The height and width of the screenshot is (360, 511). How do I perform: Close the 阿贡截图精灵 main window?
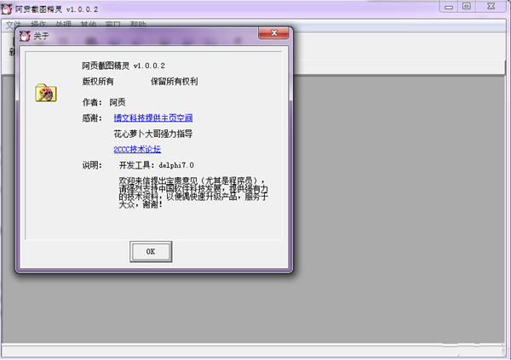pos(491,7)
